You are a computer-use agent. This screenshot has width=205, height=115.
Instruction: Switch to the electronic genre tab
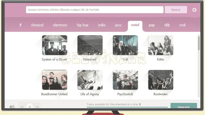[60, 25]
